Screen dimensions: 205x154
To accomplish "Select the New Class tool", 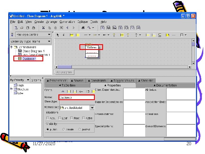I will (78, 35).
